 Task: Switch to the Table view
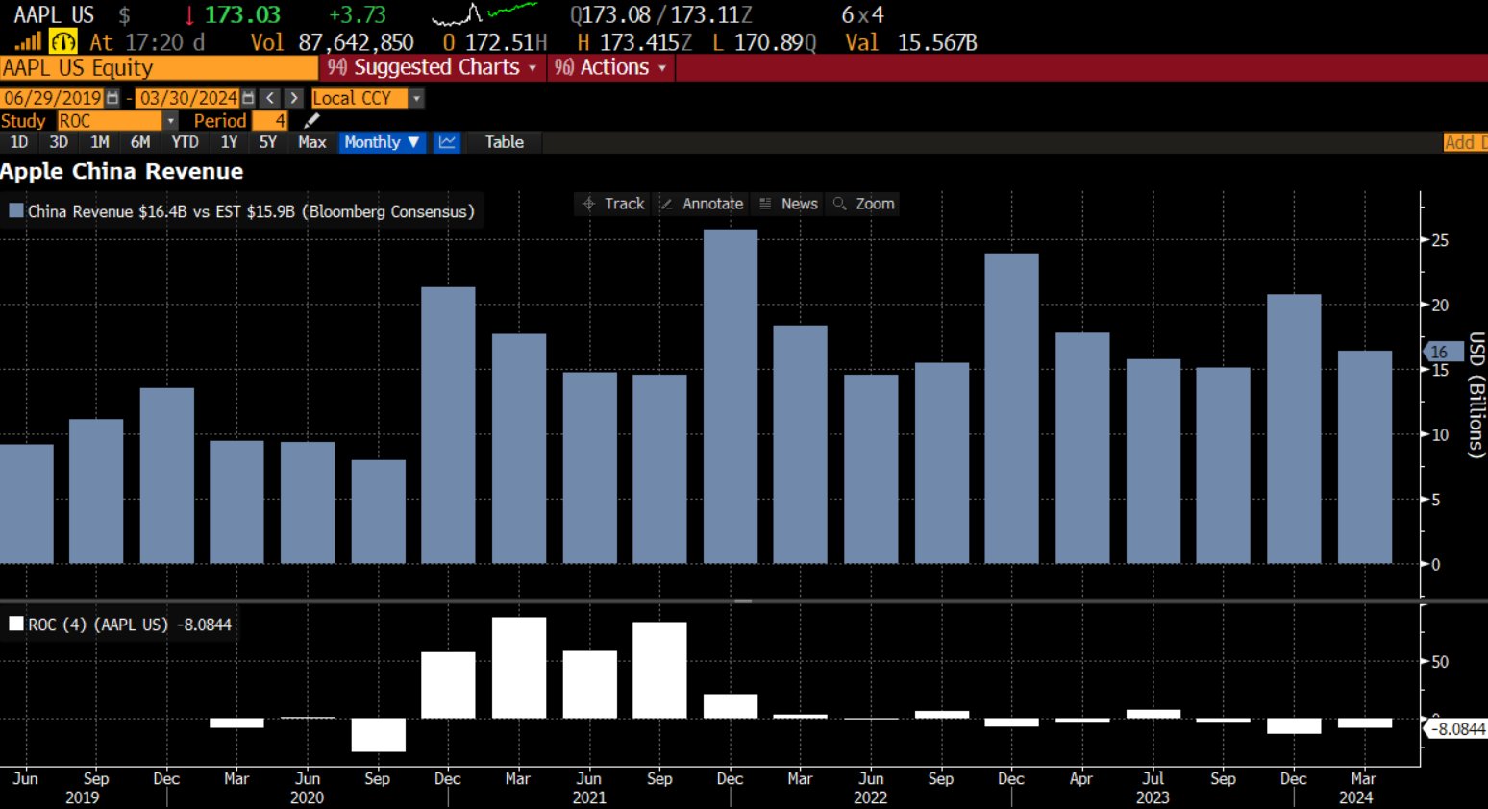(504, 142)
